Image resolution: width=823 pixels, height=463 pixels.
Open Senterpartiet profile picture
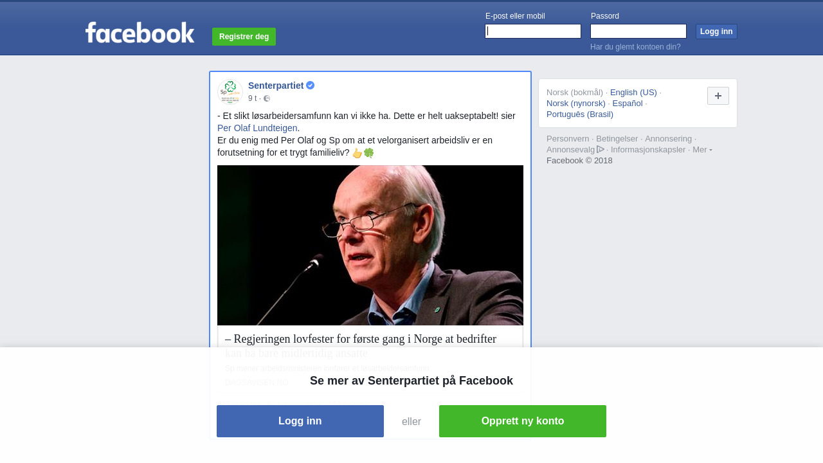click(x=230, y=92)
